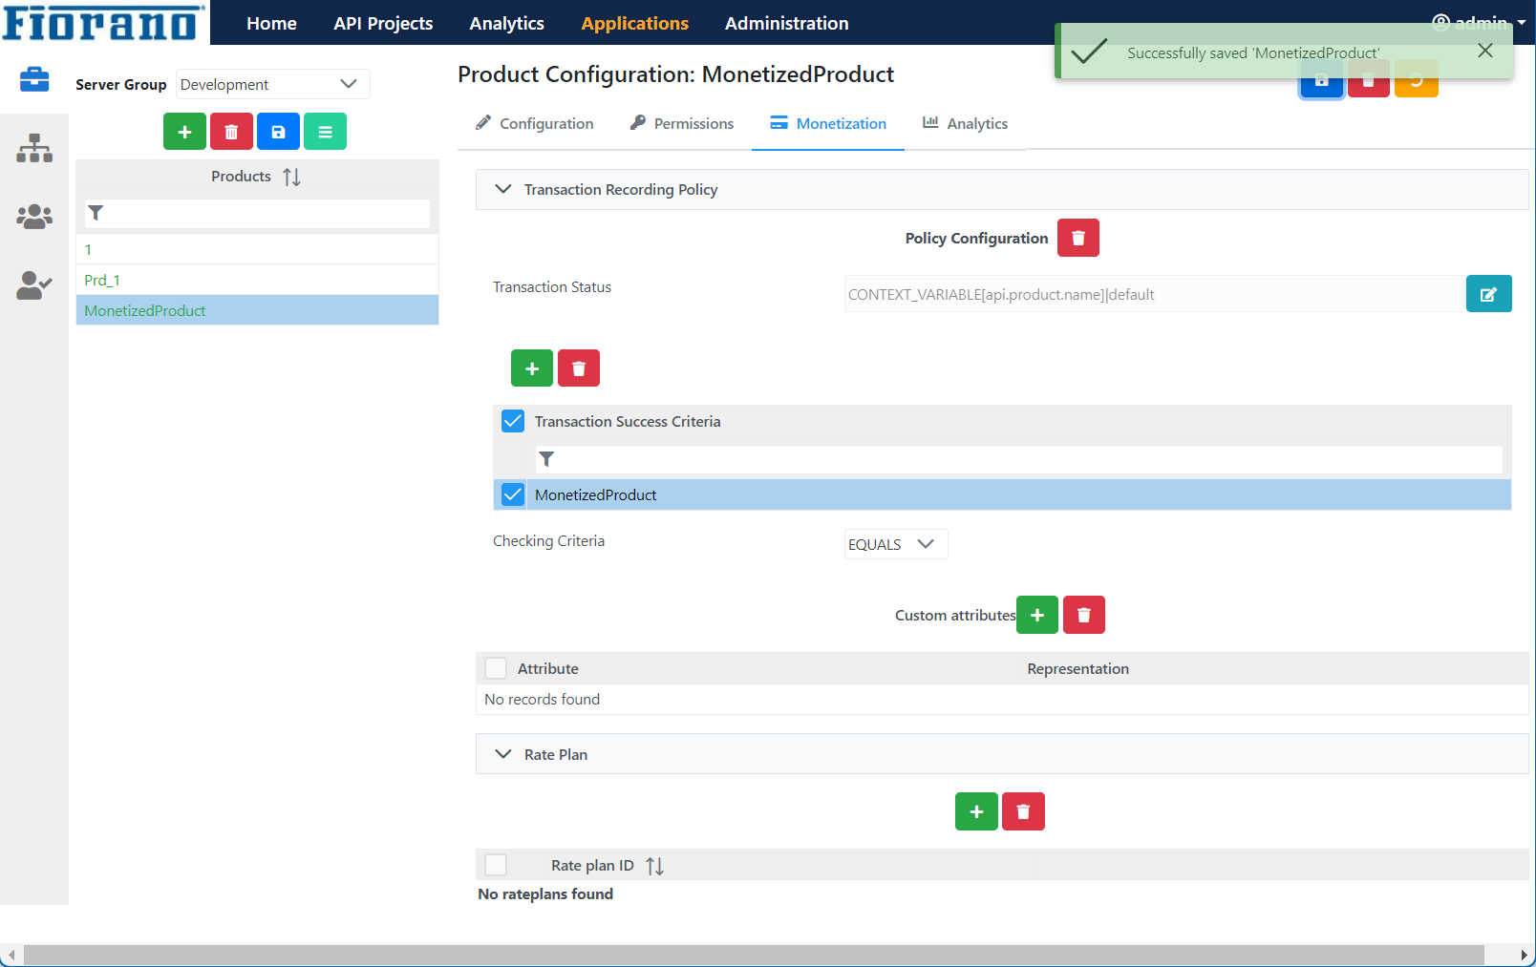
Task: Switch to the product Analytics tab
Action: pyautogui.click(x=966, y=123)
